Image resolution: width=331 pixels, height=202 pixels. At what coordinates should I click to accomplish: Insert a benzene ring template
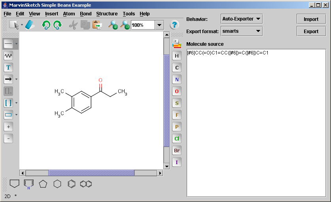pyautogui.click(x=72, y=184)
